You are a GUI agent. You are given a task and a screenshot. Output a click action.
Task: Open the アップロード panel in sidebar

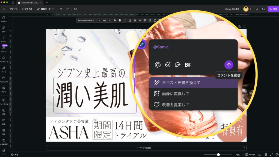[x=4, y=59]
